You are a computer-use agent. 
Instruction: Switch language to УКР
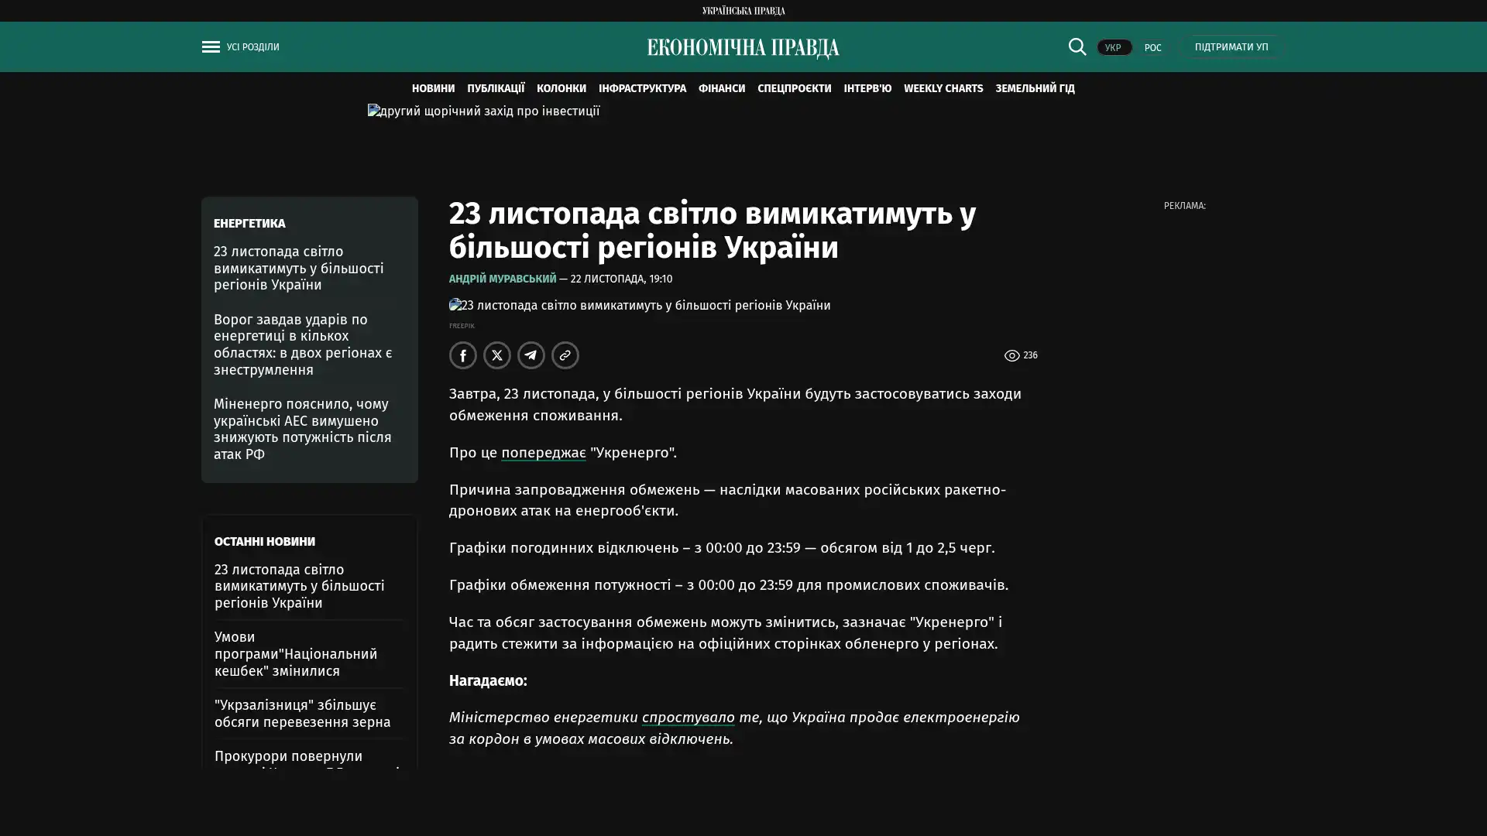(1113, 48)
